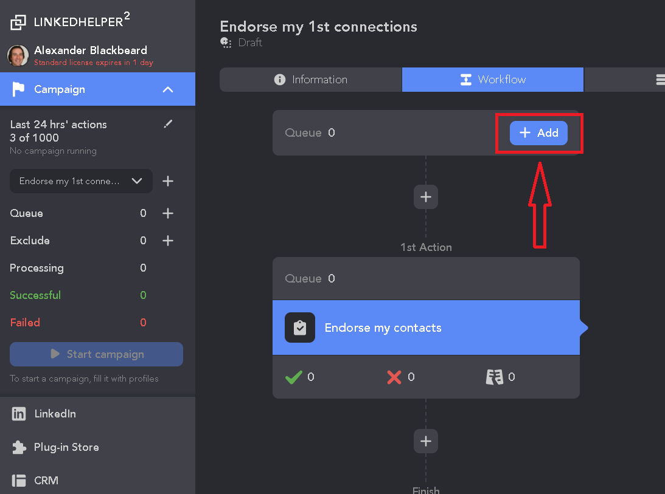
Task: Click the Start campaign button
Action: tap(96, 354)
